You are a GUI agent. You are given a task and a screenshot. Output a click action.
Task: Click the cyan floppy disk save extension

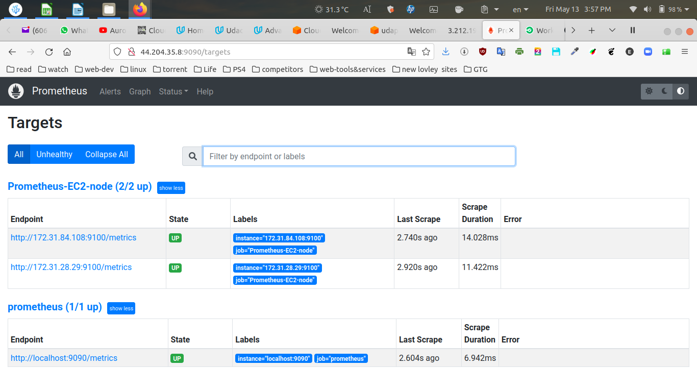(556, 52)
